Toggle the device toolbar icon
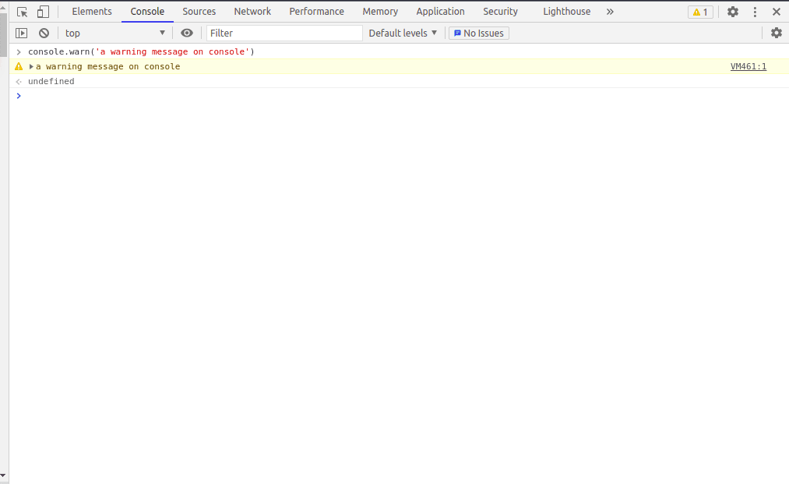789x484 pixels. tap(44, 12)
